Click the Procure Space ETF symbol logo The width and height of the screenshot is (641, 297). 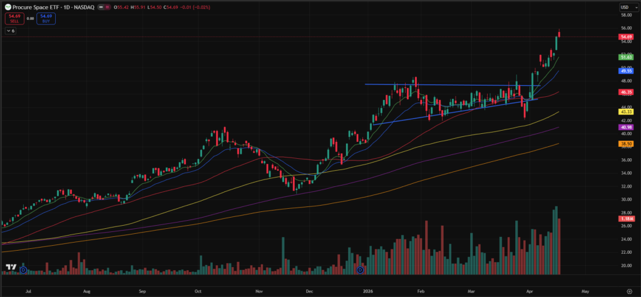[x=6, y=6]
